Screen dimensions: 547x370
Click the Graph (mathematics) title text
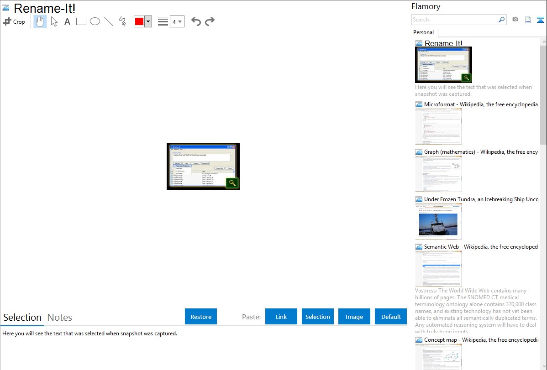481,152
